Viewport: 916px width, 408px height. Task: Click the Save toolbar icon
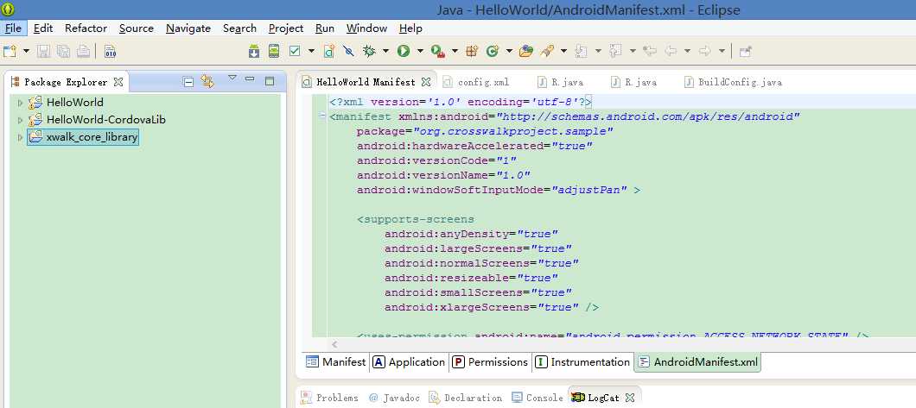(x=43, y=51)
